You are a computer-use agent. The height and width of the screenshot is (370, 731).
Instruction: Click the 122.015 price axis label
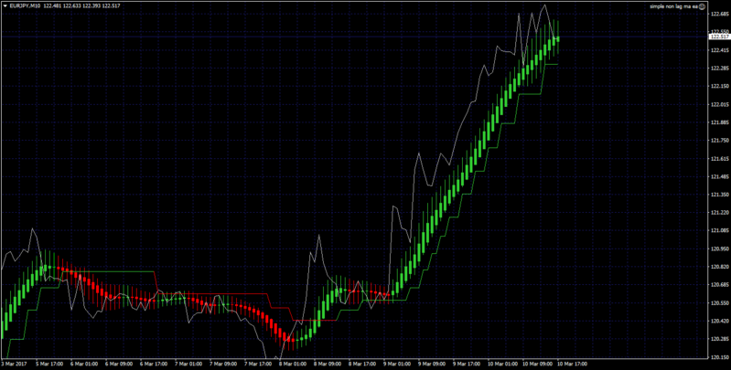click(x=719, y=105)
